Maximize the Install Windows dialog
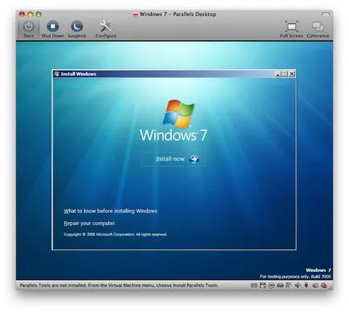Viewport: 349px width, 312px height. [285, 74]
